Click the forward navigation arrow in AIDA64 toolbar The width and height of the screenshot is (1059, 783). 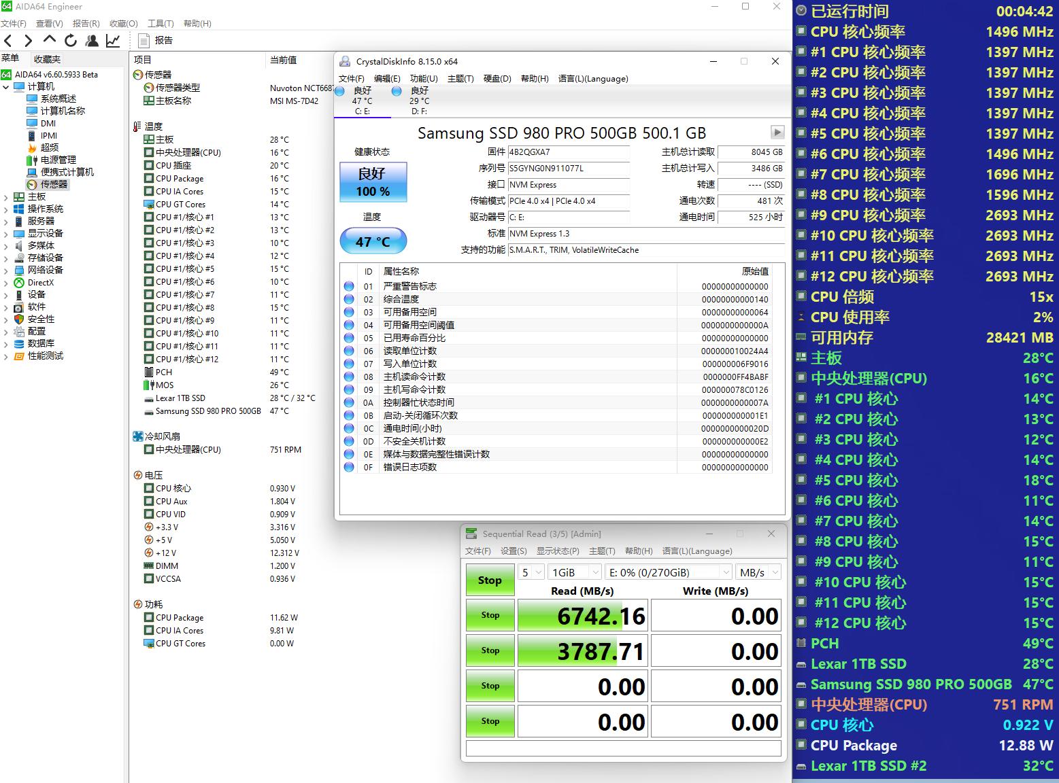point(28,40)
